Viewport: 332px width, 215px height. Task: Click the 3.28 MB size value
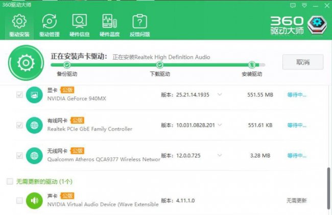[260, 156]
